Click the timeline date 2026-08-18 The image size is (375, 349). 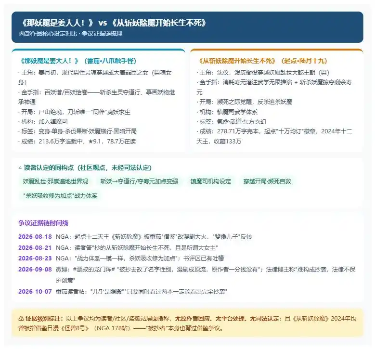coord(35,237)
